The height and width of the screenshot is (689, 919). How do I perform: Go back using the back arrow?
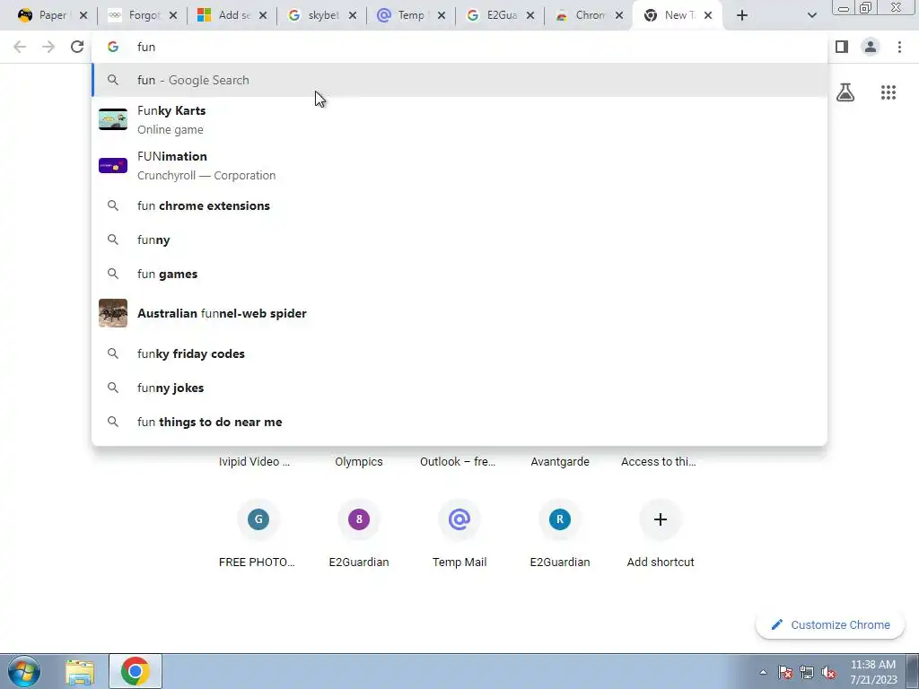[x=20, y=47]
